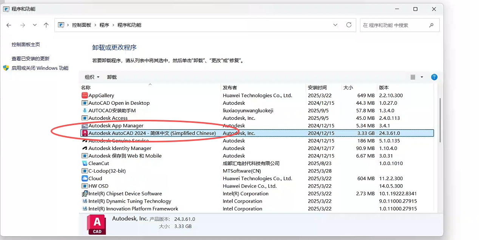Select the Autodesk Genuine Service row
The height and width of the screenshot is (240, 479).
click(257, 141)
